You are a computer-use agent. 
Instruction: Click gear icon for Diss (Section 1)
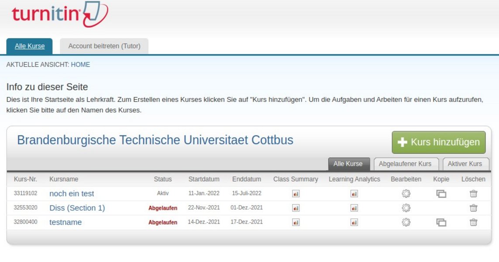[x=406, y=208]
